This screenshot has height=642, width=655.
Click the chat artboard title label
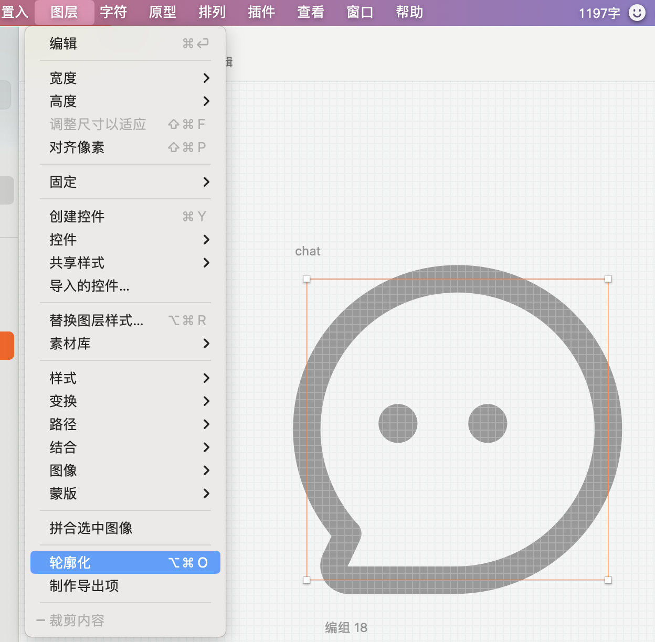coord(308,251)
